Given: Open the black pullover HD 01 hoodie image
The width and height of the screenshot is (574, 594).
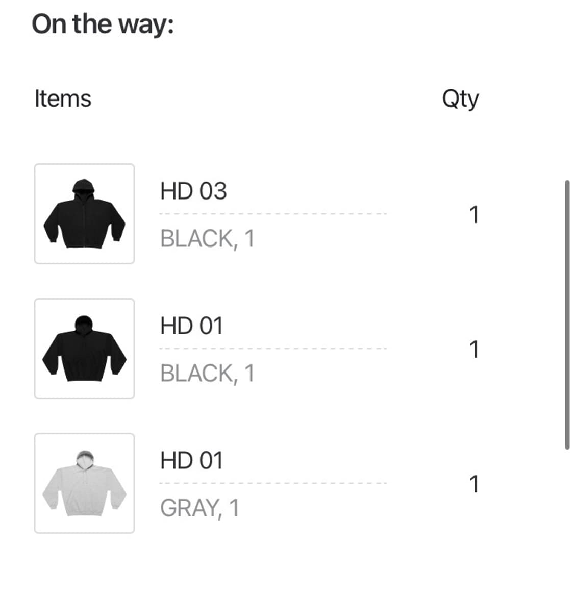Looking at the screenshot, I should (x=84, y=349).
